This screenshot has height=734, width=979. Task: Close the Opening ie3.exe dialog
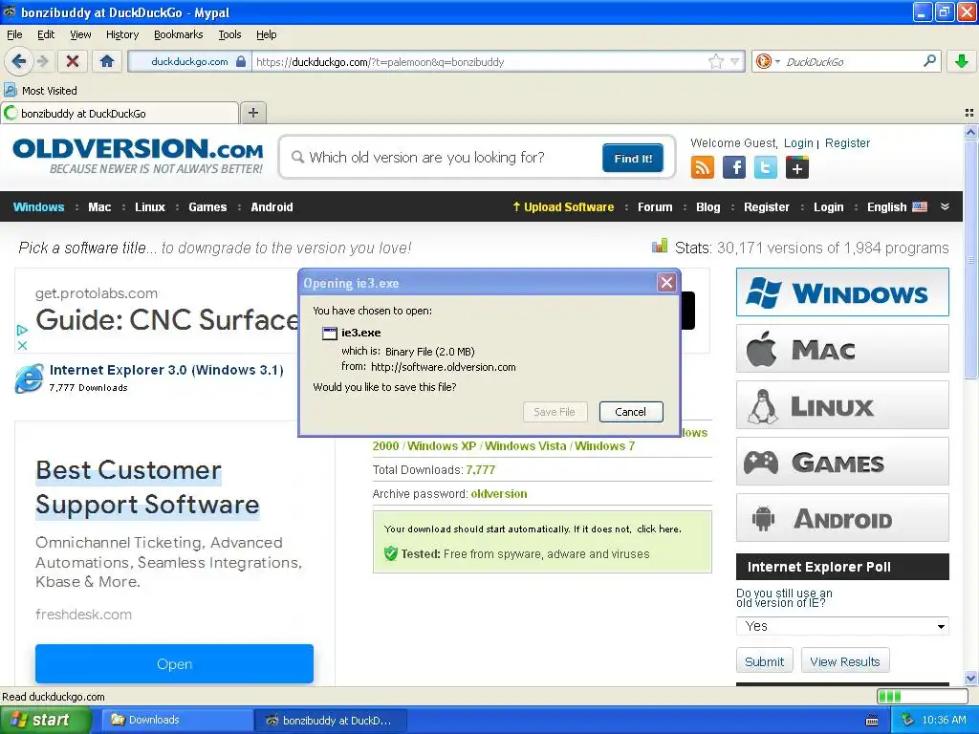coord(666,283)
